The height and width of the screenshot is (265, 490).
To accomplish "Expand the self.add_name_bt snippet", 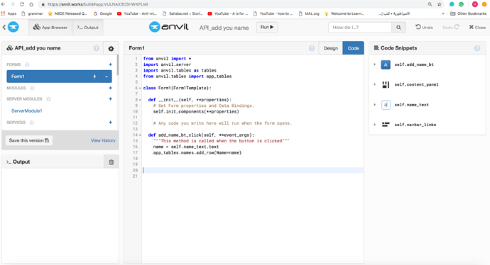I will (375, 64).
